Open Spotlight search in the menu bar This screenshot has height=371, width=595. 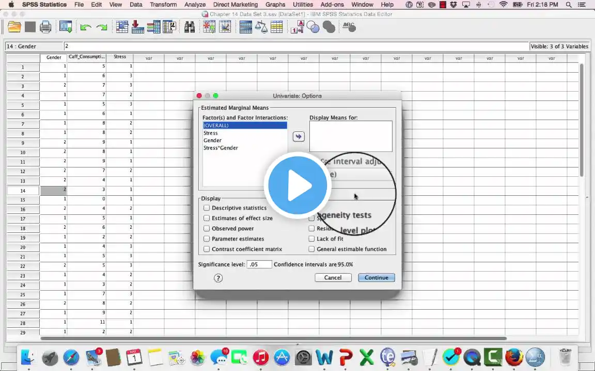coord(569,5)
